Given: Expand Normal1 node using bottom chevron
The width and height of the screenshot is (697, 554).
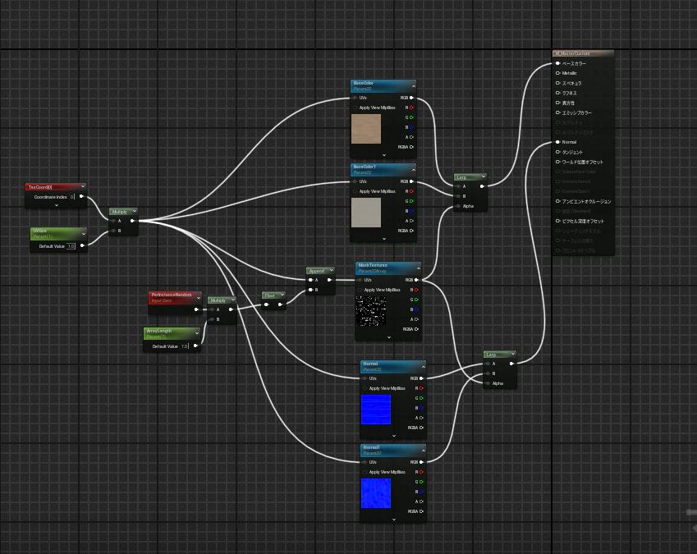Looking at the screenshot, I should coord(394,520).
